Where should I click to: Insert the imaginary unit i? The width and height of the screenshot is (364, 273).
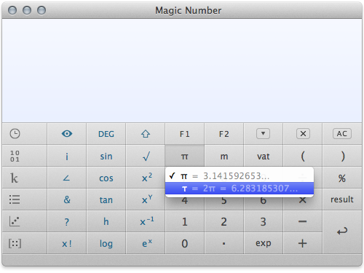(x=67, y=156)
